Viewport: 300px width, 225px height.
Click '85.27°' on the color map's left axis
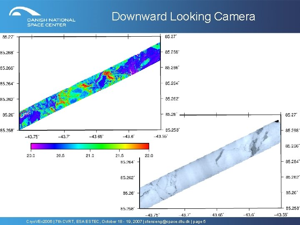click(x=8, y=37)
